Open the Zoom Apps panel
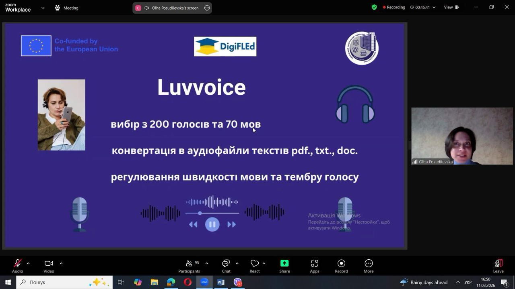Image resolution: width=515 pixels, height=289 pixels. pos(314,266)
